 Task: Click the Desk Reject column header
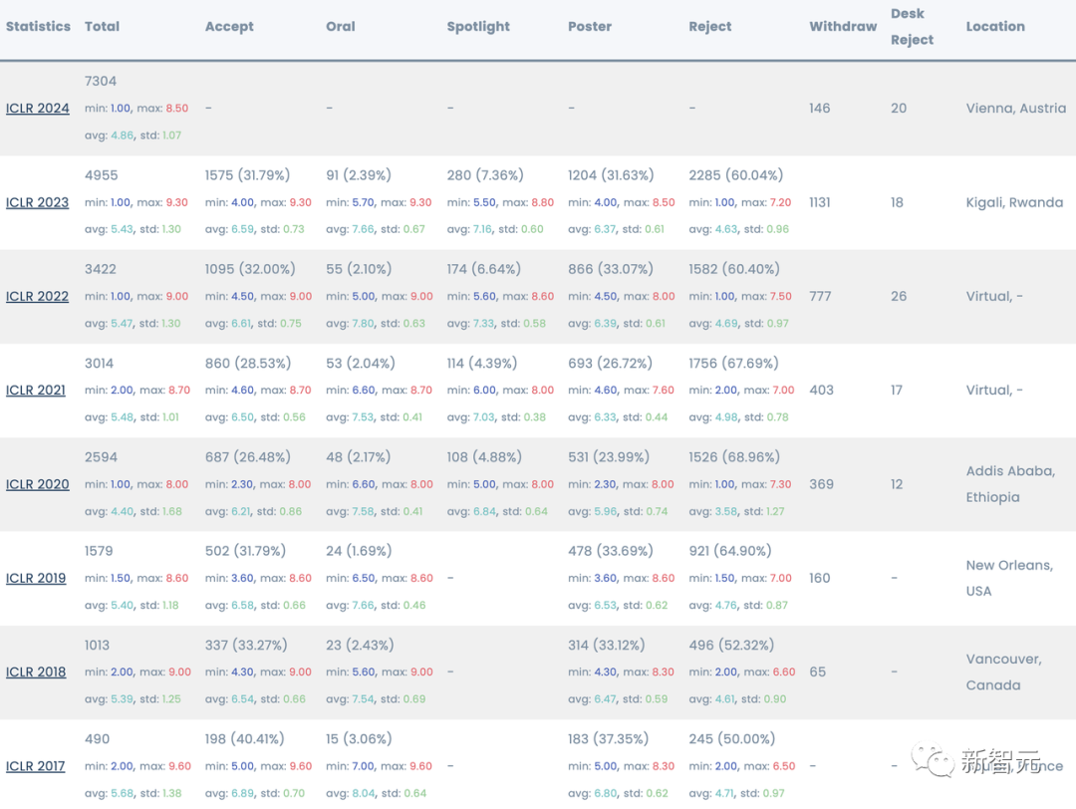tap(912, 27)
